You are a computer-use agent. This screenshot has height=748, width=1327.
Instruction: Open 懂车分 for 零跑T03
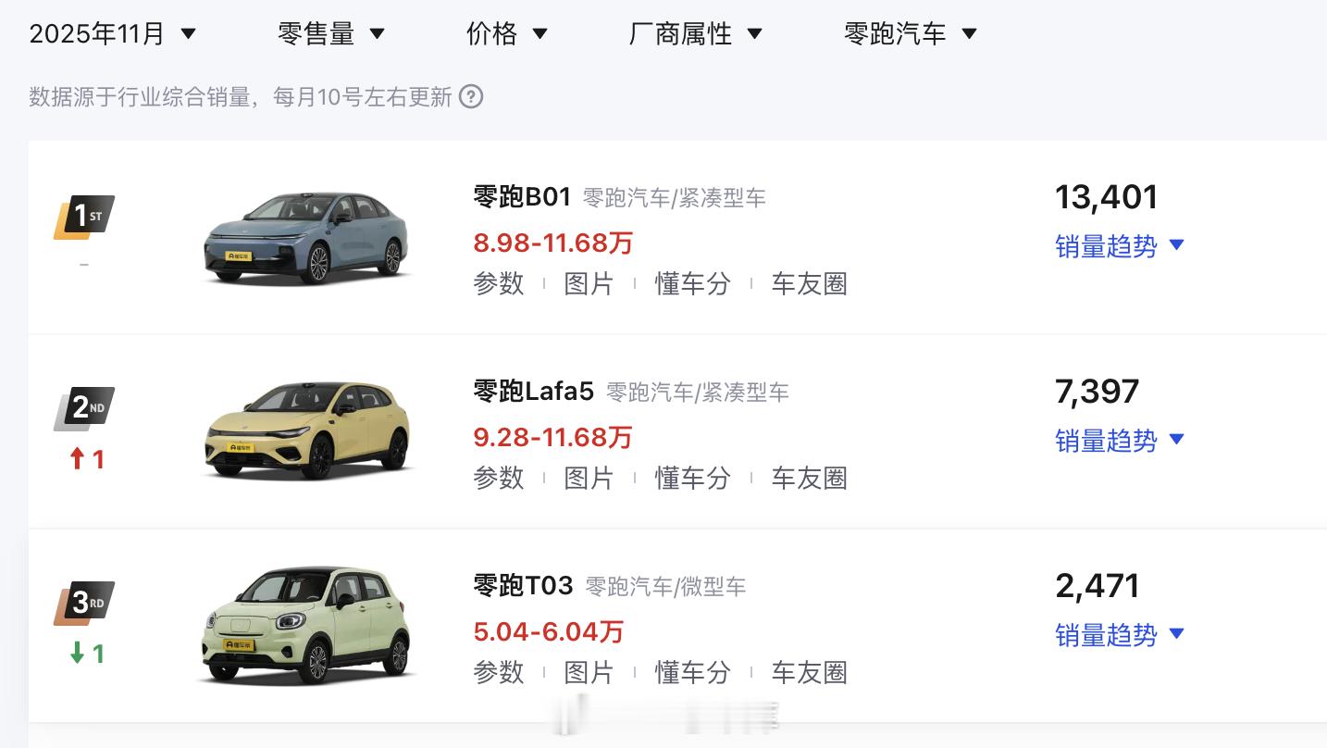pyautogui.click(x=692, y=673)
